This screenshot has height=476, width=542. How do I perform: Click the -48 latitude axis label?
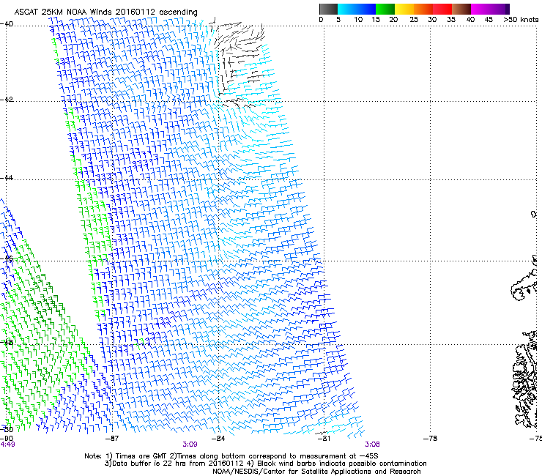coord(7,342)
